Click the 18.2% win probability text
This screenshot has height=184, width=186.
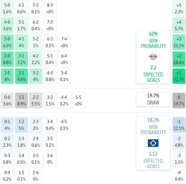click(x=153, y=120)
